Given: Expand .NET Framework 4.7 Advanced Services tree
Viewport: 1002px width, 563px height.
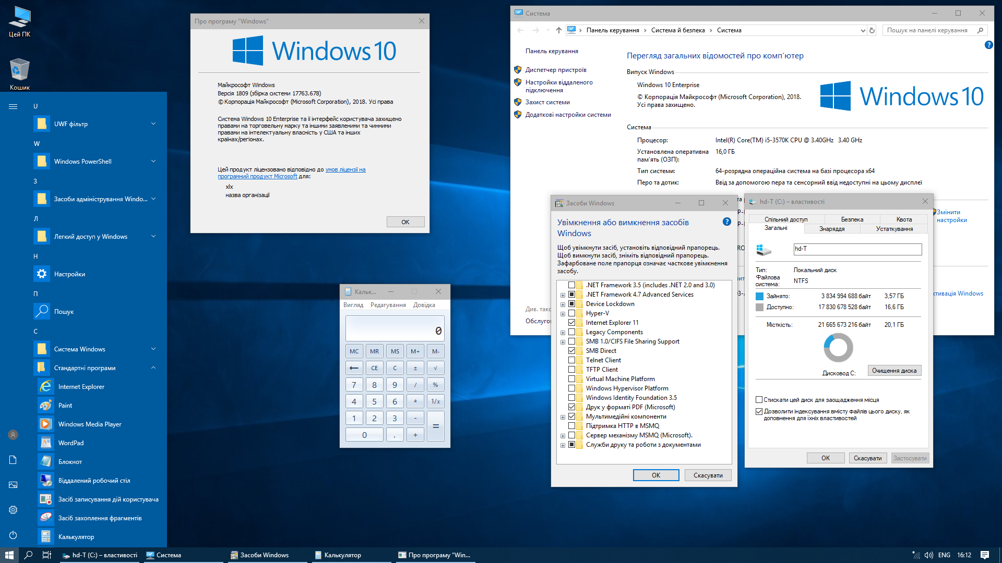Looking at the screenshot, I should click(x=563, y=295).
